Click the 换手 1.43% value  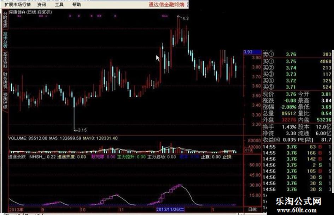(x=279, y=127)
